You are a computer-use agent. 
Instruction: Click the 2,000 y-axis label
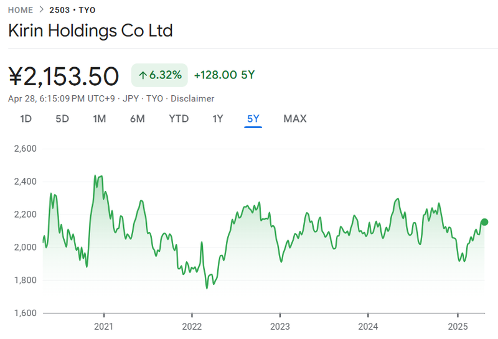coord(26,248)
